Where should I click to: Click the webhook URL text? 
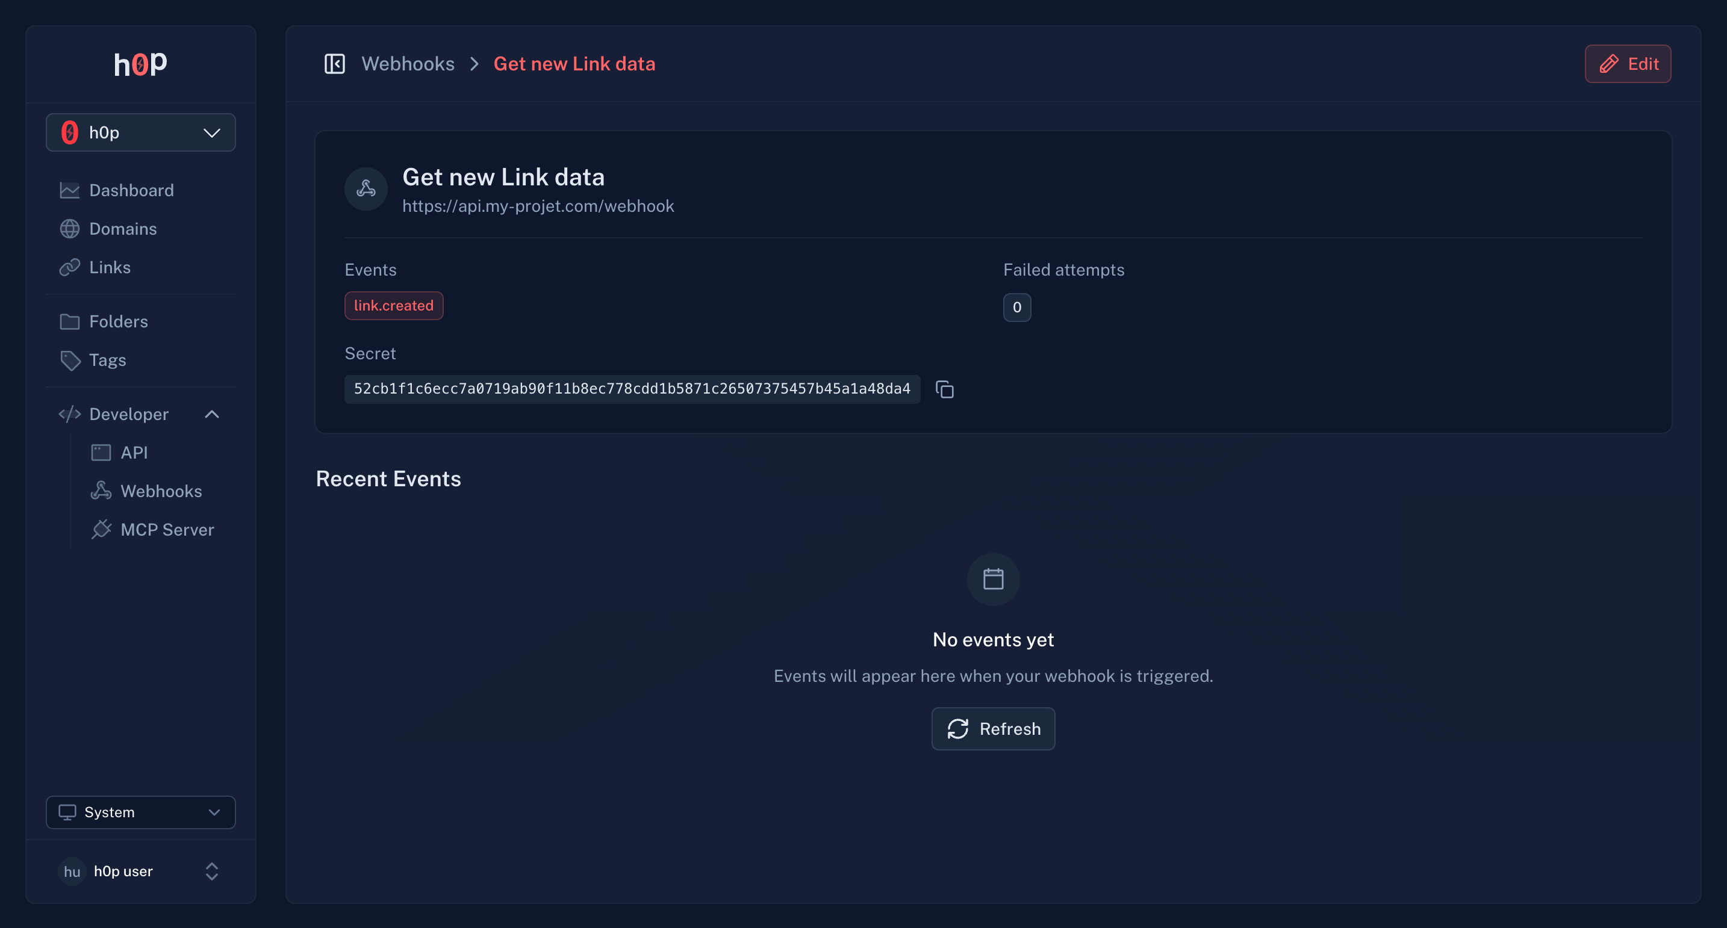click(x=538, y=206)
